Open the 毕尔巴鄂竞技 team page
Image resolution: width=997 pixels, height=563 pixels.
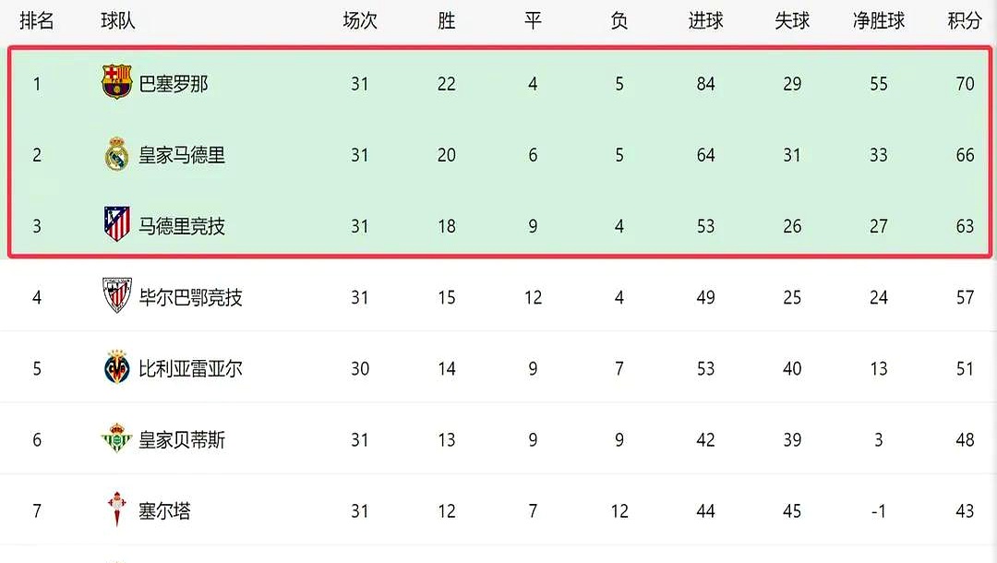coord(190,297)
